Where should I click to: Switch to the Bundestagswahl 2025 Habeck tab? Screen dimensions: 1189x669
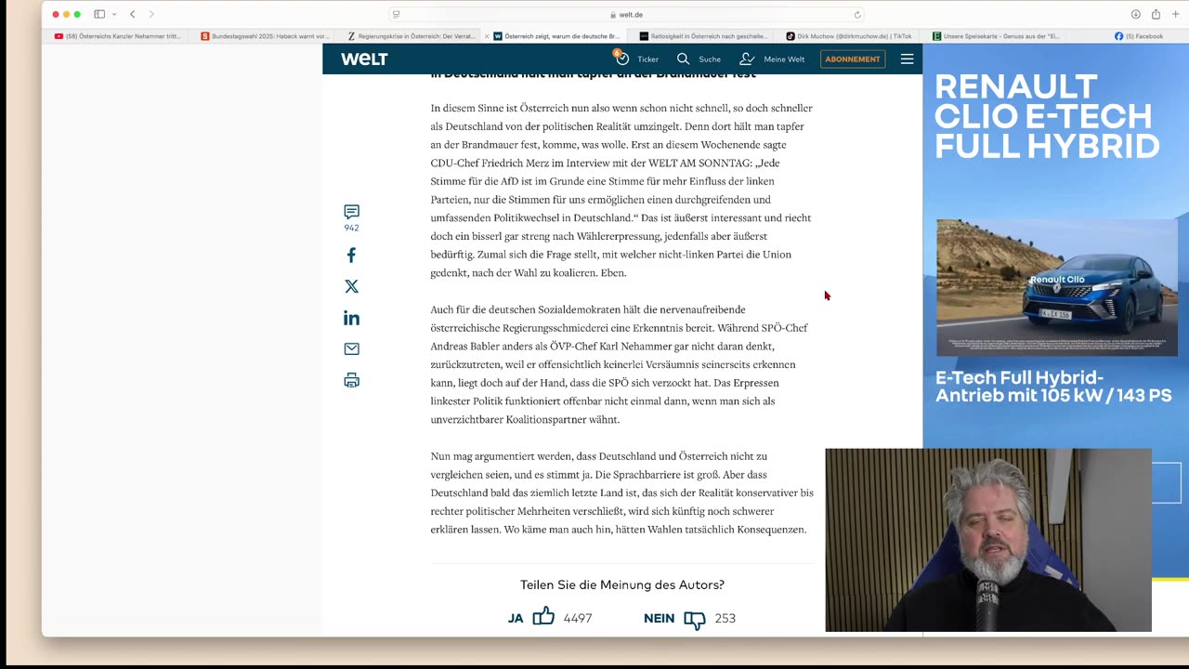pos(265,36)
